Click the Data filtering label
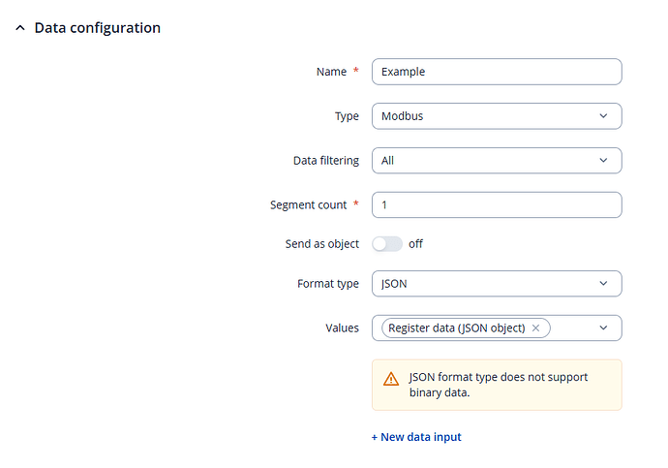Screen dimensions: 668x468 [x=325, y=161]
